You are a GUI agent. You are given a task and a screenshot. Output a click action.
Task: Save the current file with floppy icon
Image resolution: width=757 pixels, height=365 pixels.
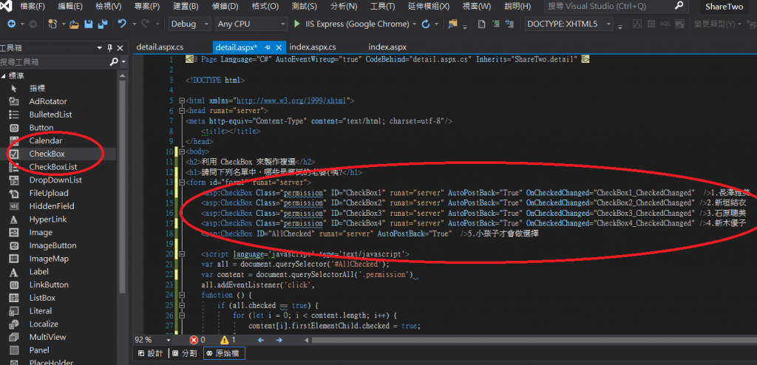(89, 24)
